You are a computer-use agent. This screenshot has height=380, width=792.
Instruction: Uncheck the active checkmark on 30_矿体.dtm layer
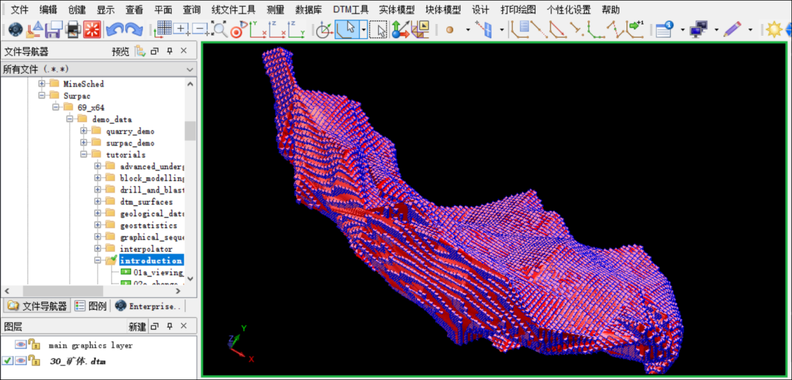tap(7, 360)
